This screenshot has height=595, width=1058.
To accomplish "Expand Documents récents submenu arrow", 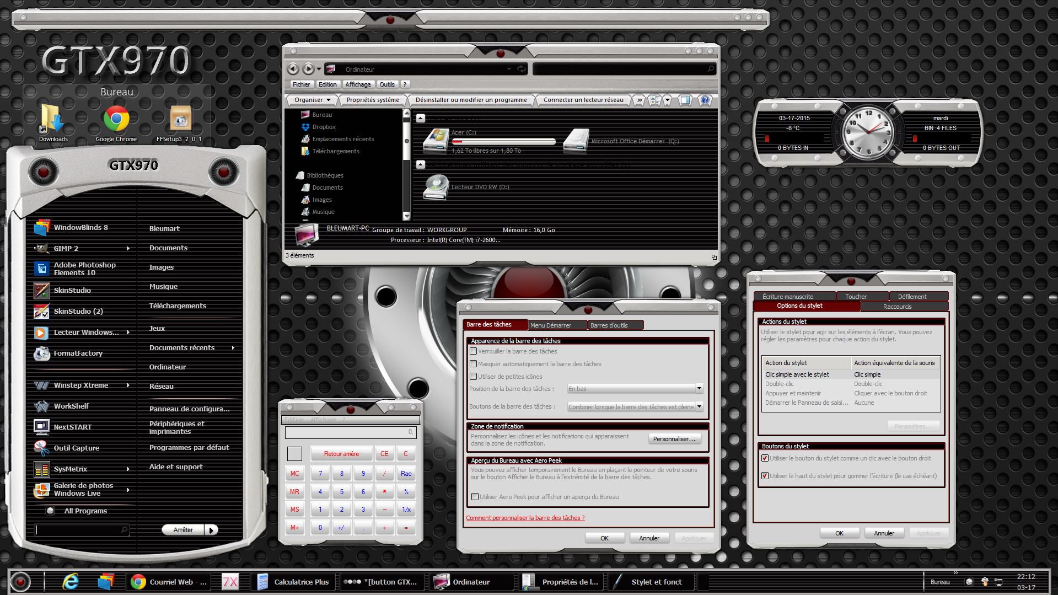I will pos(233,347).
